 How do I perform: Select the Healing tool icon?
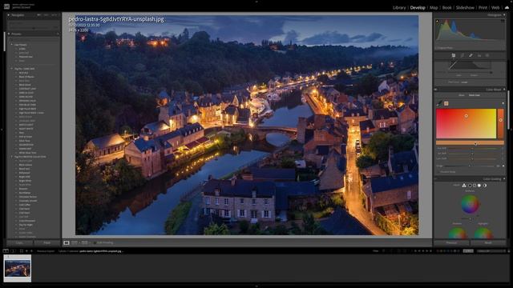point(471,55)
